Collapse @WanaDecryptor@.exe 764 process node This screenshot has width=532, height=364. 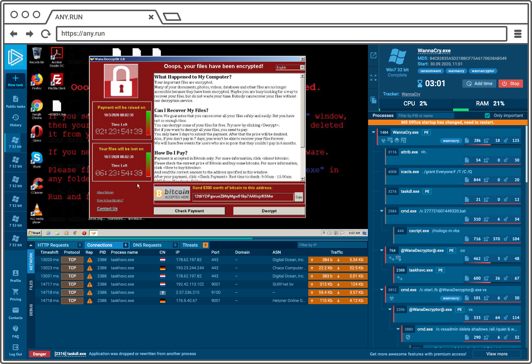click(382, 250)
